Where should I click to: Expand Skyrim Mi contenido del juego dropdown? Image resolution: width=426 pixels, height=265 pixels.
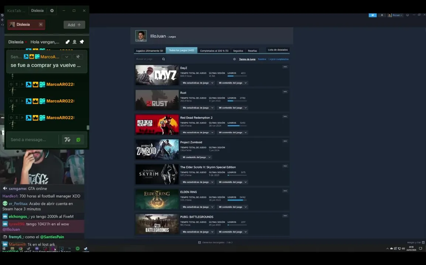[233, 182]
